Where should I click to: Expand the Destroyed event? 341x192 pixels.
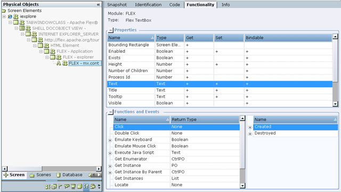coord(250,134)
